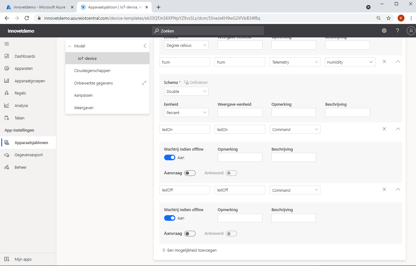Open hum capability type Telemetry dropdown

click(x=295, y=62)
